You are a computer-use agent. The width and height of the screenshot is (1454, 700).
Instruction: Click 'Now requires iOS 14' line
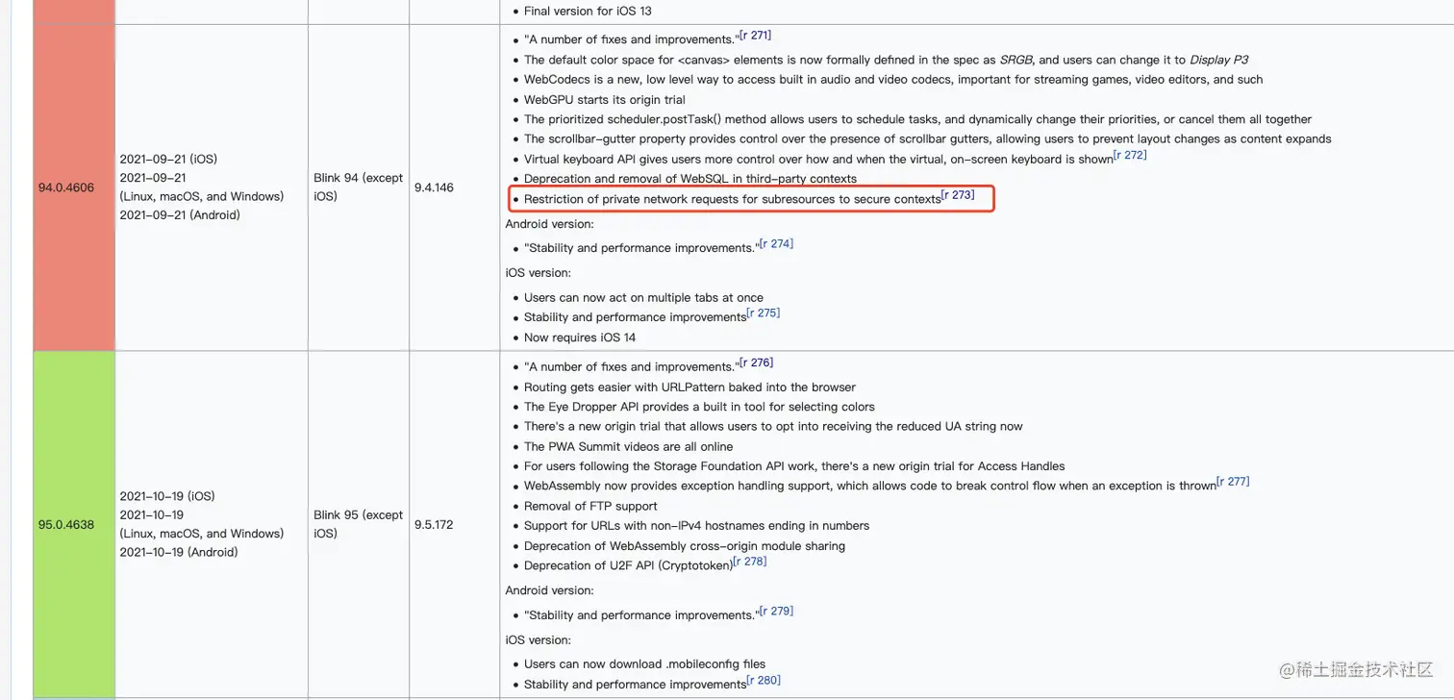coord(580,337)
